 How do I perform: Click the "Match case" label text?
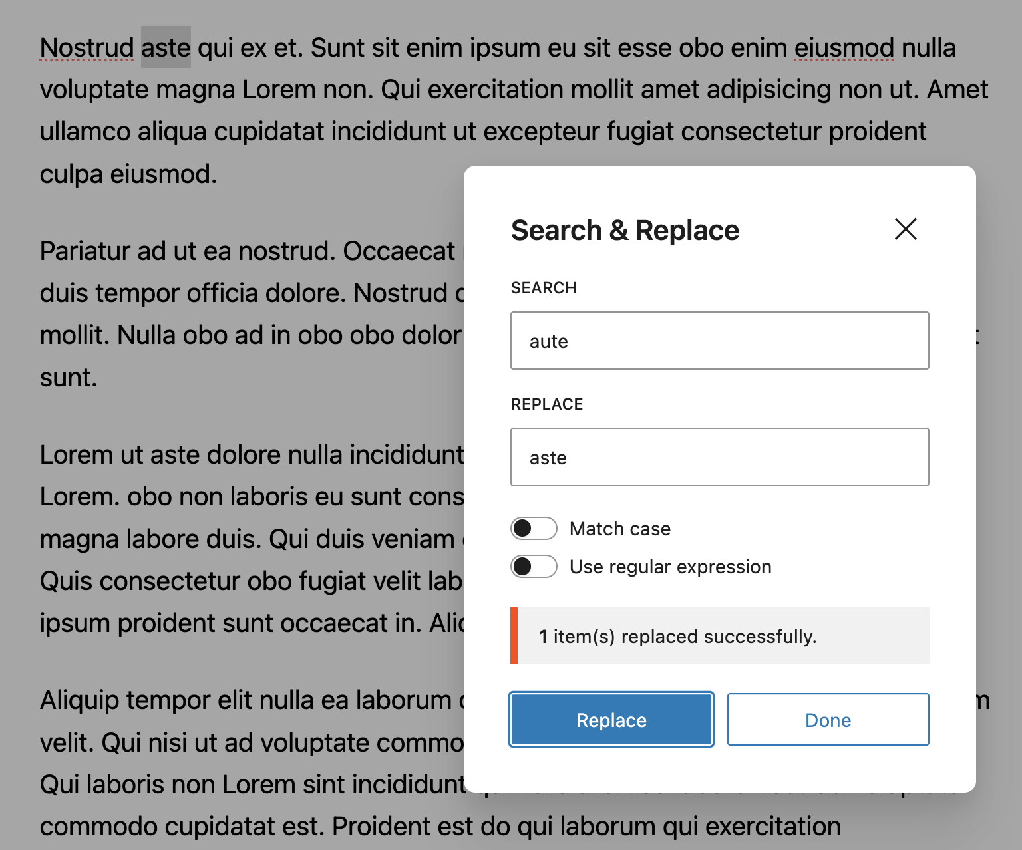pyautogui.click(x=619, y=529)
